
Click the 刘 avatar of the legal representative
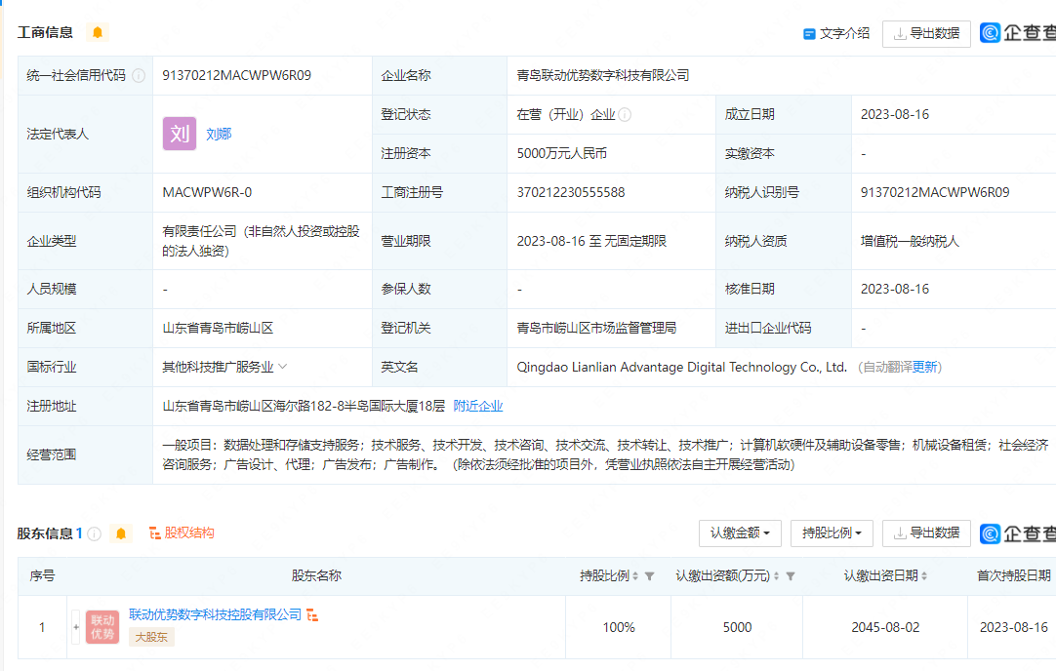pos(180,134)
